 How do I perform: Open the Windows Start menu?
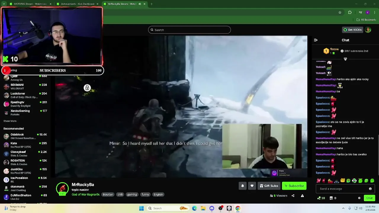pos(141,208)
